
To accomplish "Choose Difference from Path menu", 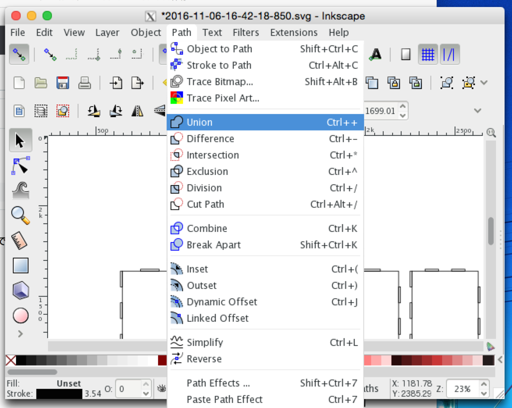I will [x=265, y=138].
